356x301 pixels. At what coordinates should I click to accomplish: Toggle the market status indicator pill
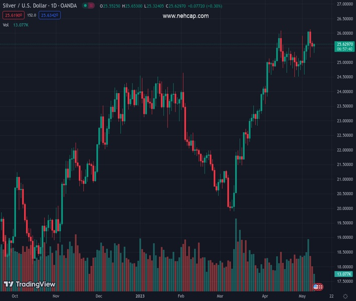[x=88, y=6]
